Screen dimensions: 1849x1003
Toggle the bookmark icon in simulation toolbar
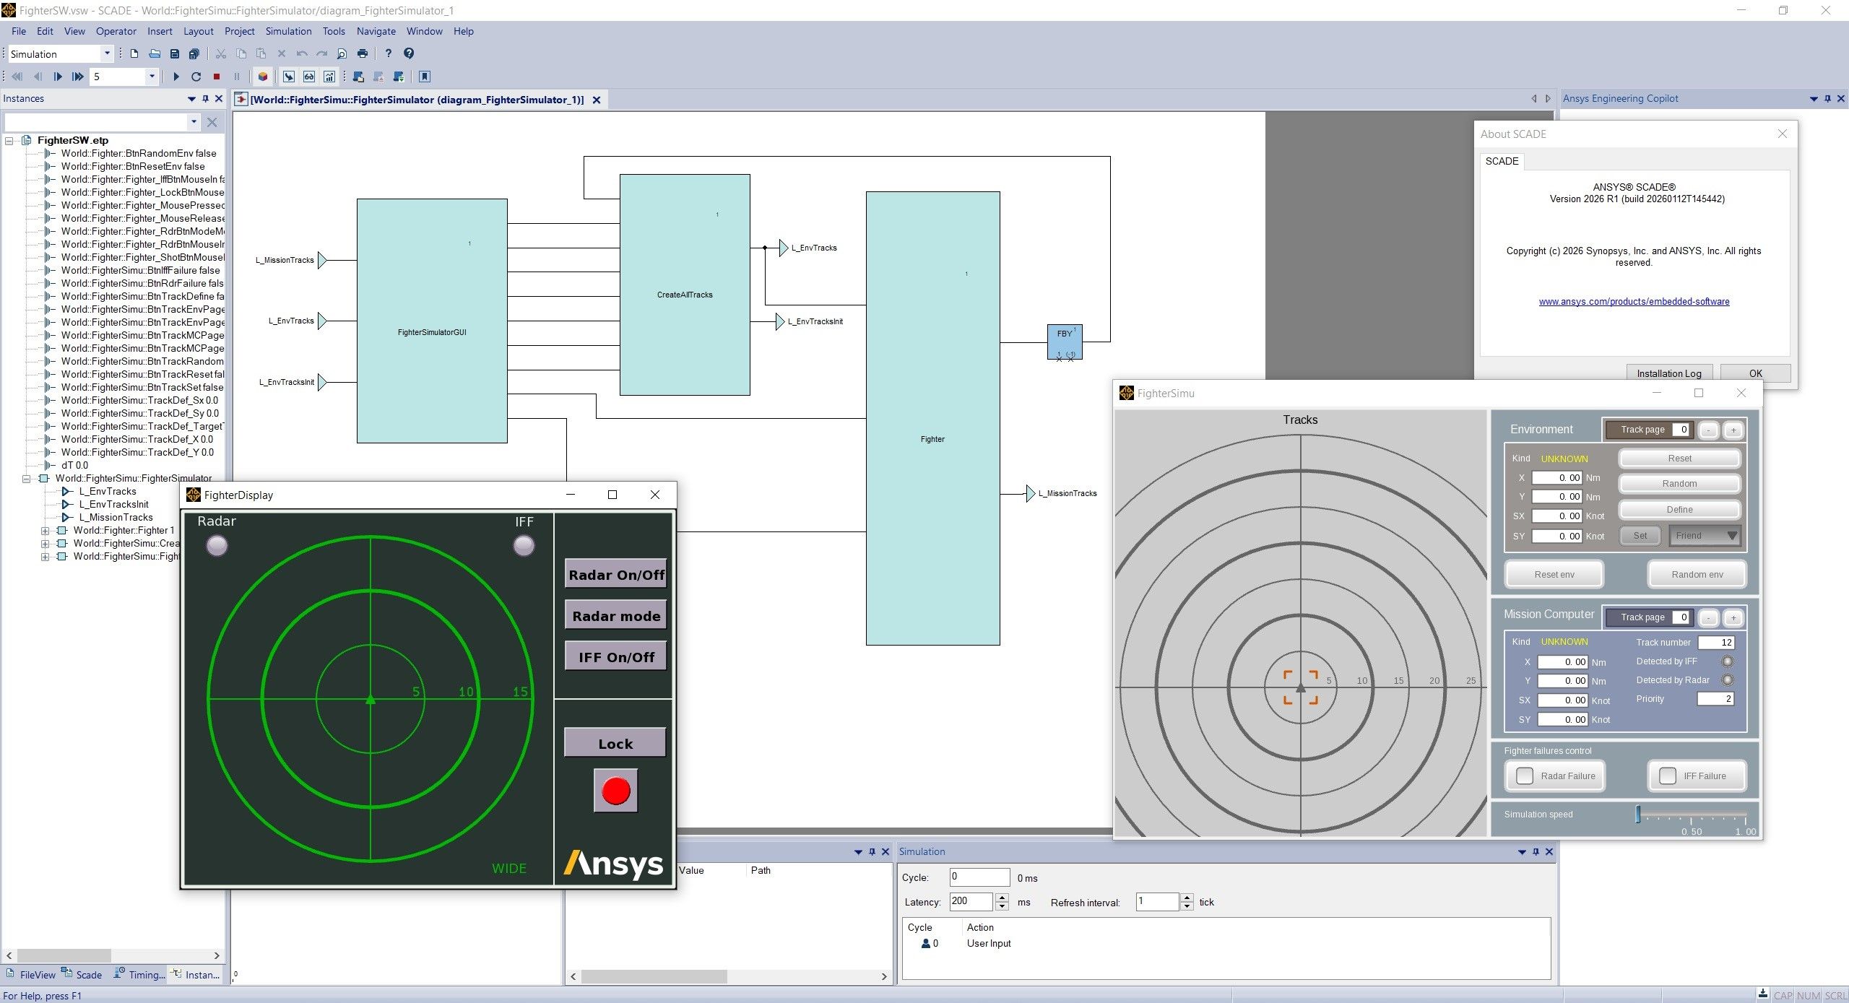pyautogui.click(x=425, y=77)
